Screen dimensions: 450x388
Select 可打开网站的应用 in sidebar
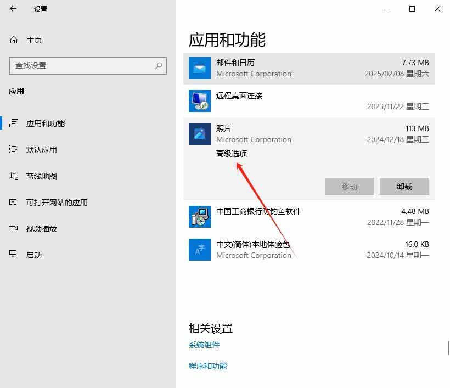coord(57,203)
